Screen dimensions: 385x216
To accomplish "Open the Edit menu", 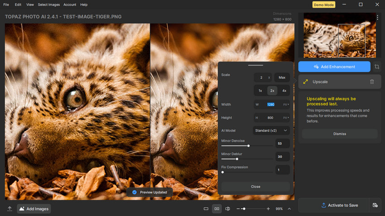I will coord(18,5).
